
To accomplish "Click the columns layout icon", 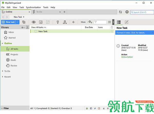I will pos(110,22).
